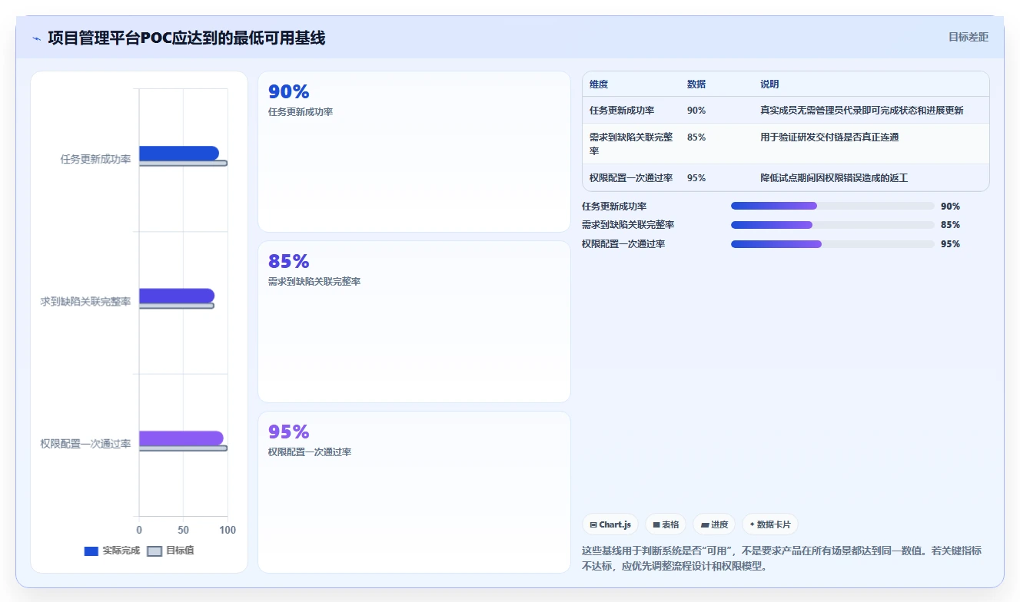Click the 说明 table column header

tap(769, 84)
